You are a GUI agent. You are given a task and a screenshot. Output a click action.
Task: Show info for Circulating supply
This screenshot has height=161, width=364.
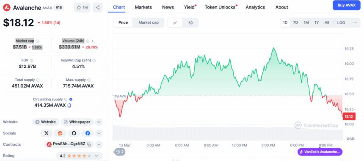tap(66, 99)
